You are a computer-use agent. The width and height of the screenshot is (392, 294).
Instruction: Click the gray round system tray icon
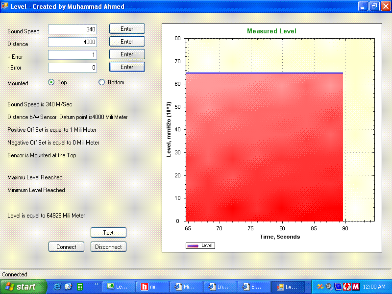click(329, 287)
